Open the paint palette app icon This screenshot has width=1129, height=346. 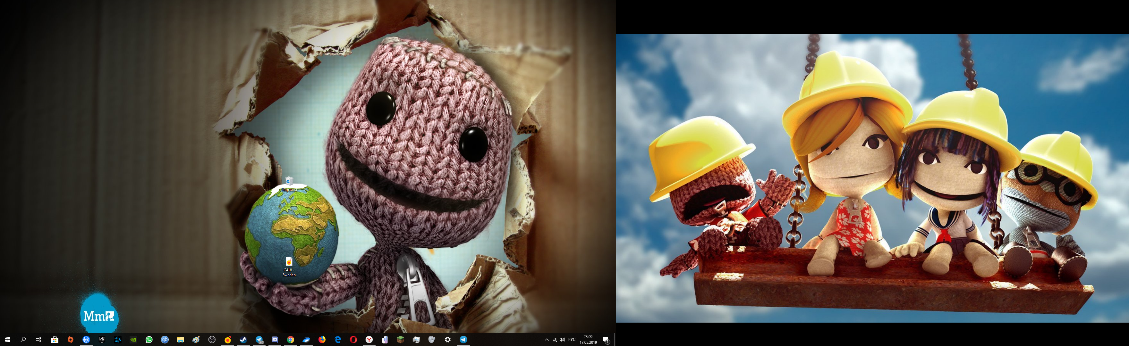point(196,339)
